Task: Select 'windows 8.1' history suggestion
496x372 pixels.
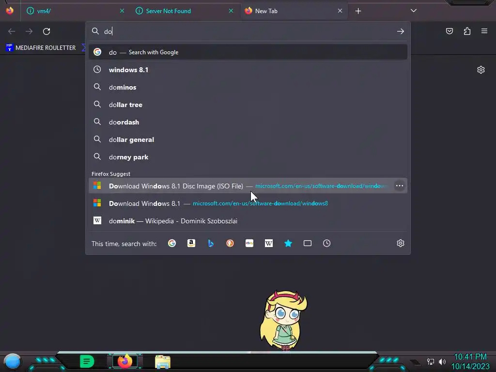Action: (248, 70)
